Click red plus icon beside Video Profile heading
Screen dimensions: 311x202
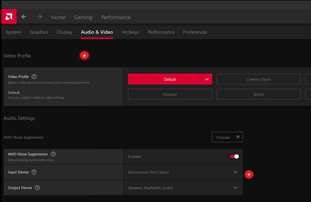click(84, 56)
